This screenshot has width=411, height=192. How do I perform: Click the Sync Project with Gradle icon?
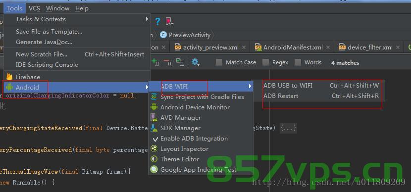pos(154,96)
